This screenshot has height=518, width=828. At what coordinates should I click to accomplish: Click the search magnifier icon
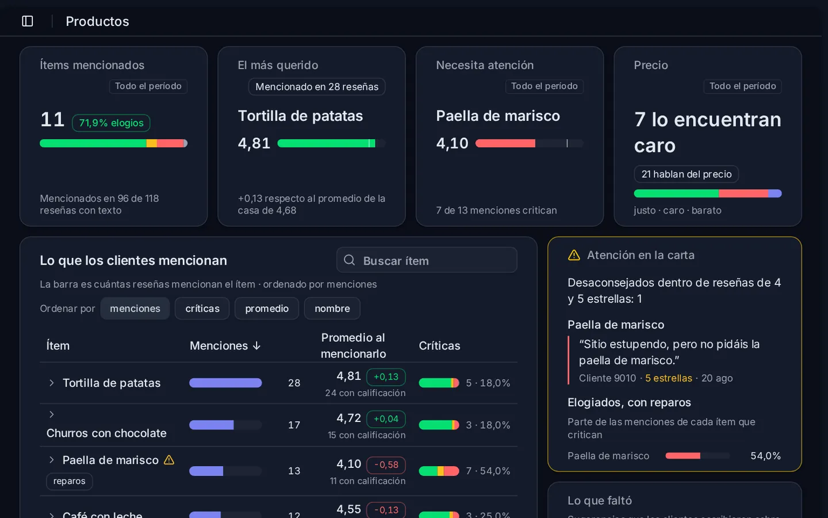click(x=349, y=260)
